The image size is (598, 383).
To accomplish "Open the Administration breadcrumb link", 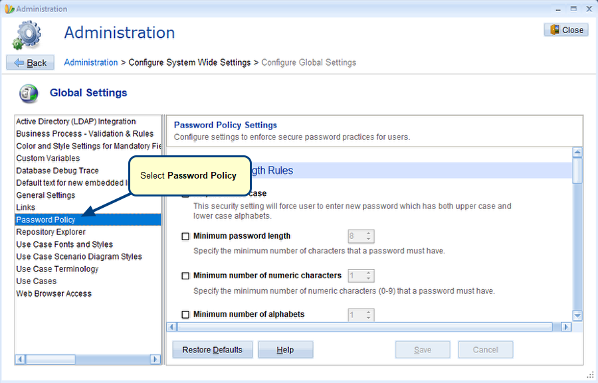I will (x=90, y=62).
